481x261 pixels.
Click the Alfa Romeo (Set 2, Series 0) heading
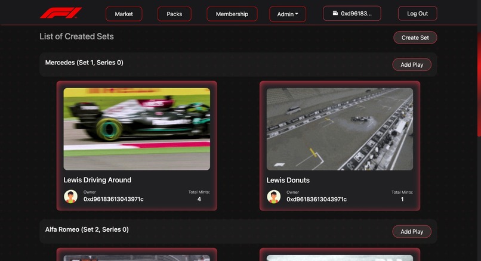point(87,229)
